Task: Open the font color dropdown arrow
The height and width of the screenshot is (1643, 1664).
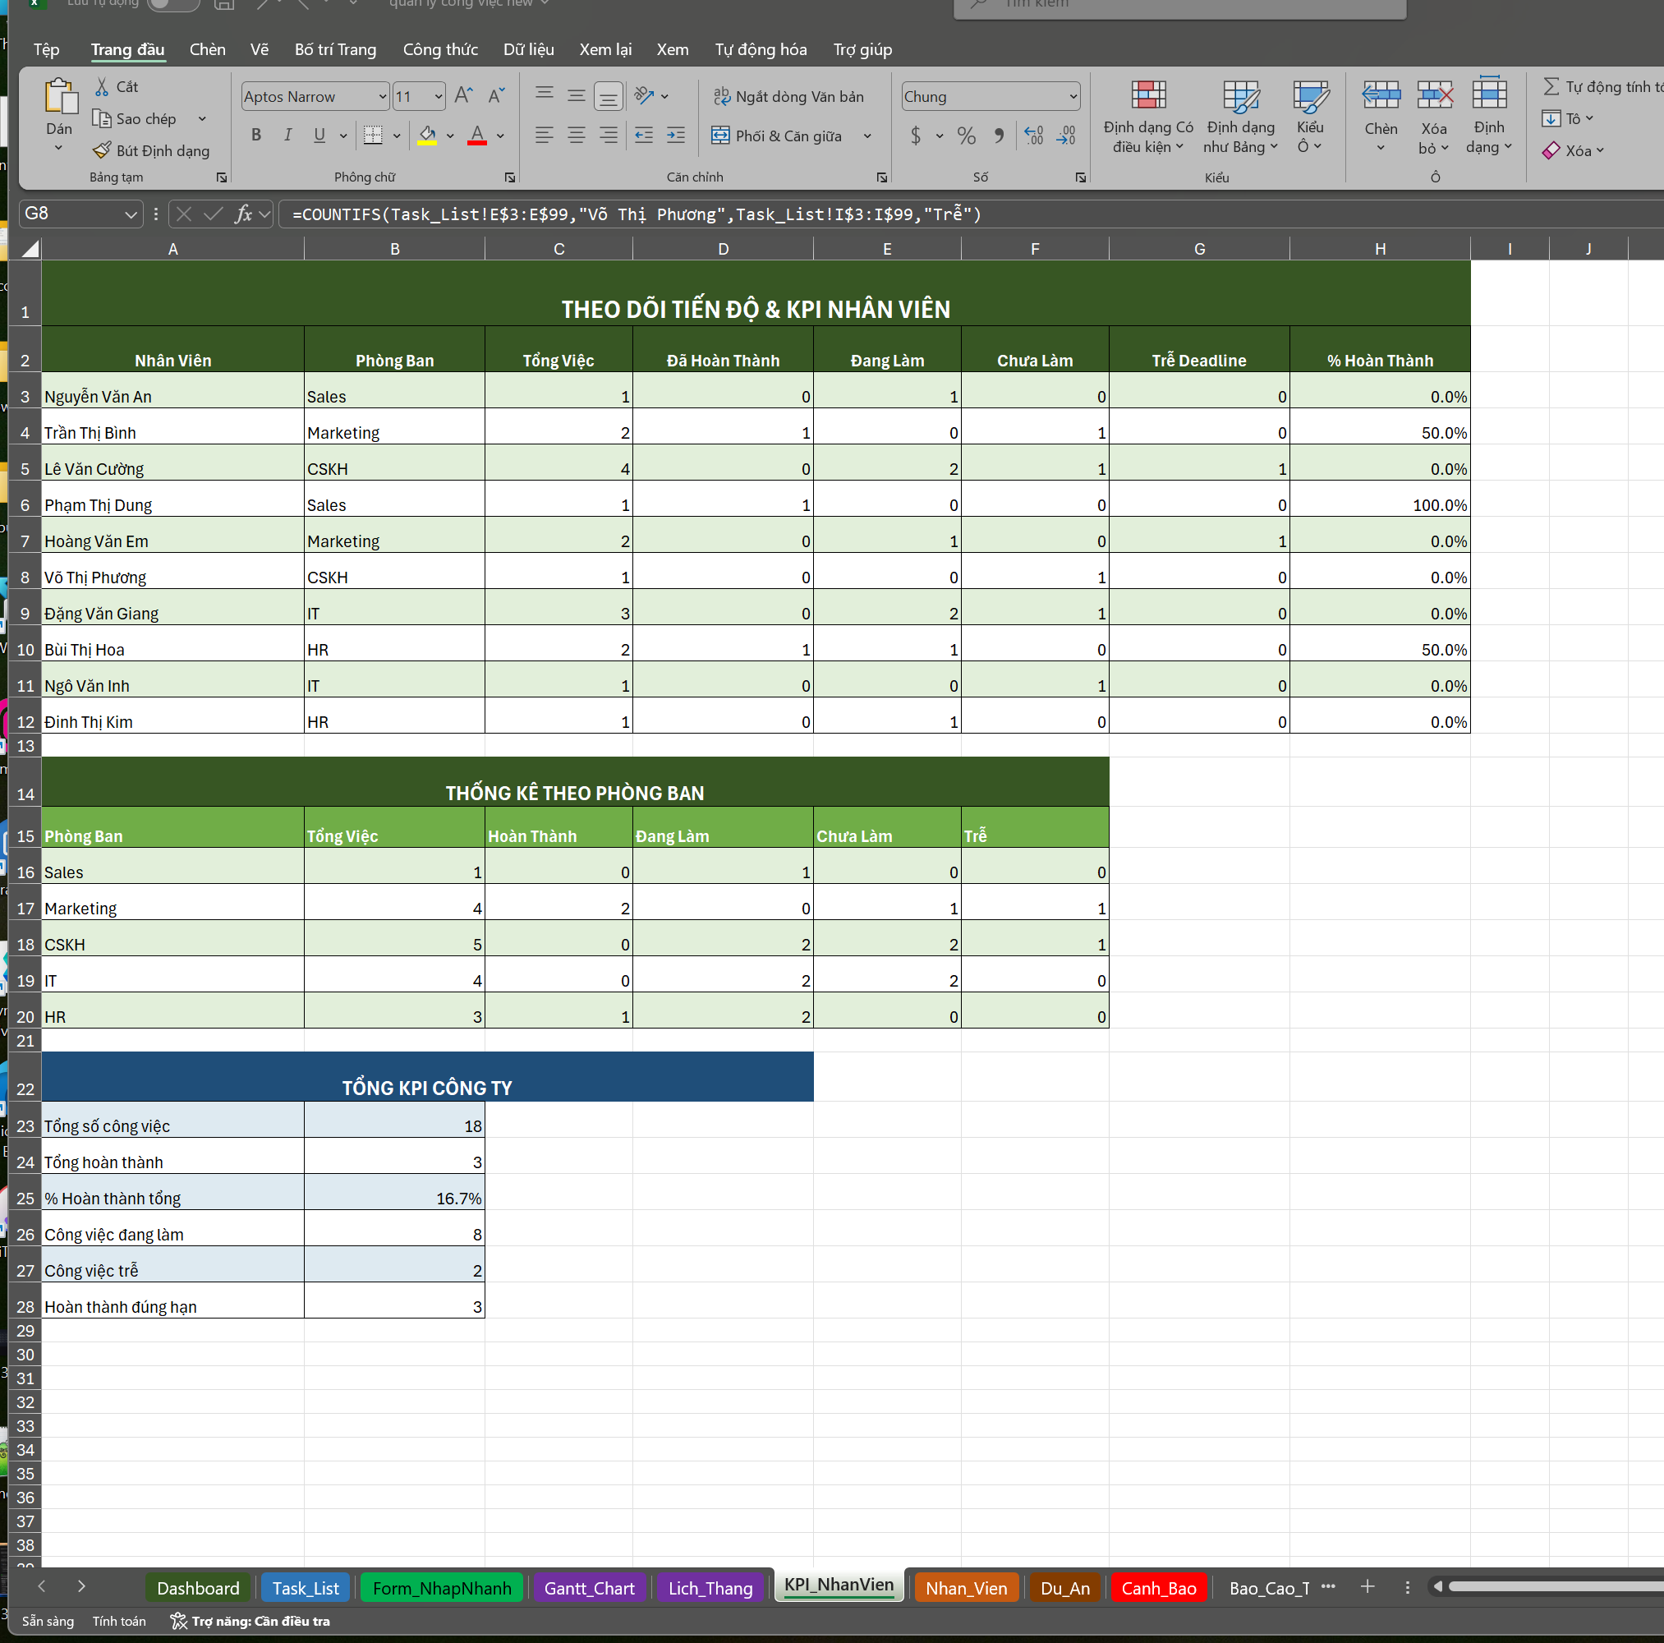Action: (500, 136)
